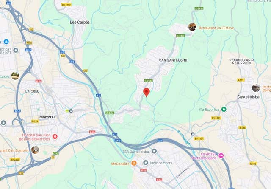Open Restaurant Ca L'Esteve photo marker
The height and width of the screenshot is (189, 271).
(x=192, y=27)
